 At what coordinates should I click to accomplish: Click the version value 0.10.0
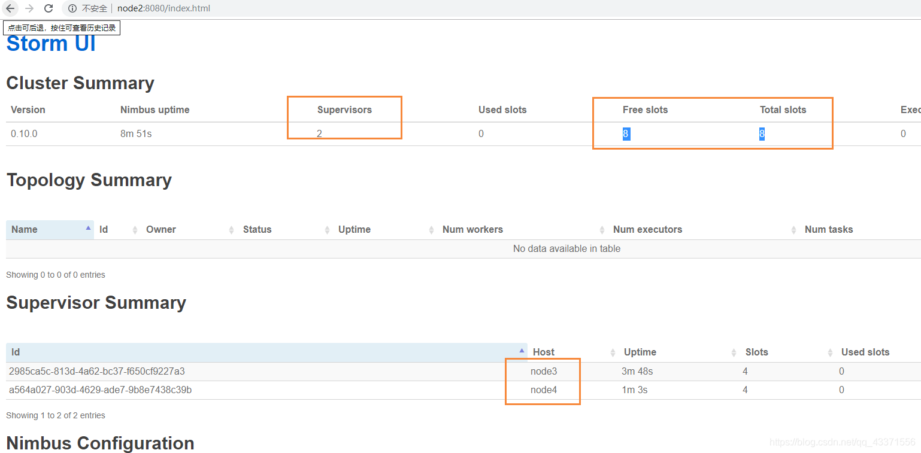click(24, 134)
